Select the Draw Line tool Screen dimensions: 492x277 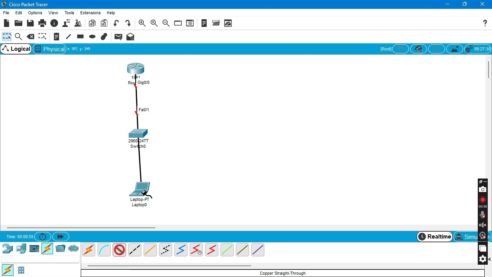68,37
